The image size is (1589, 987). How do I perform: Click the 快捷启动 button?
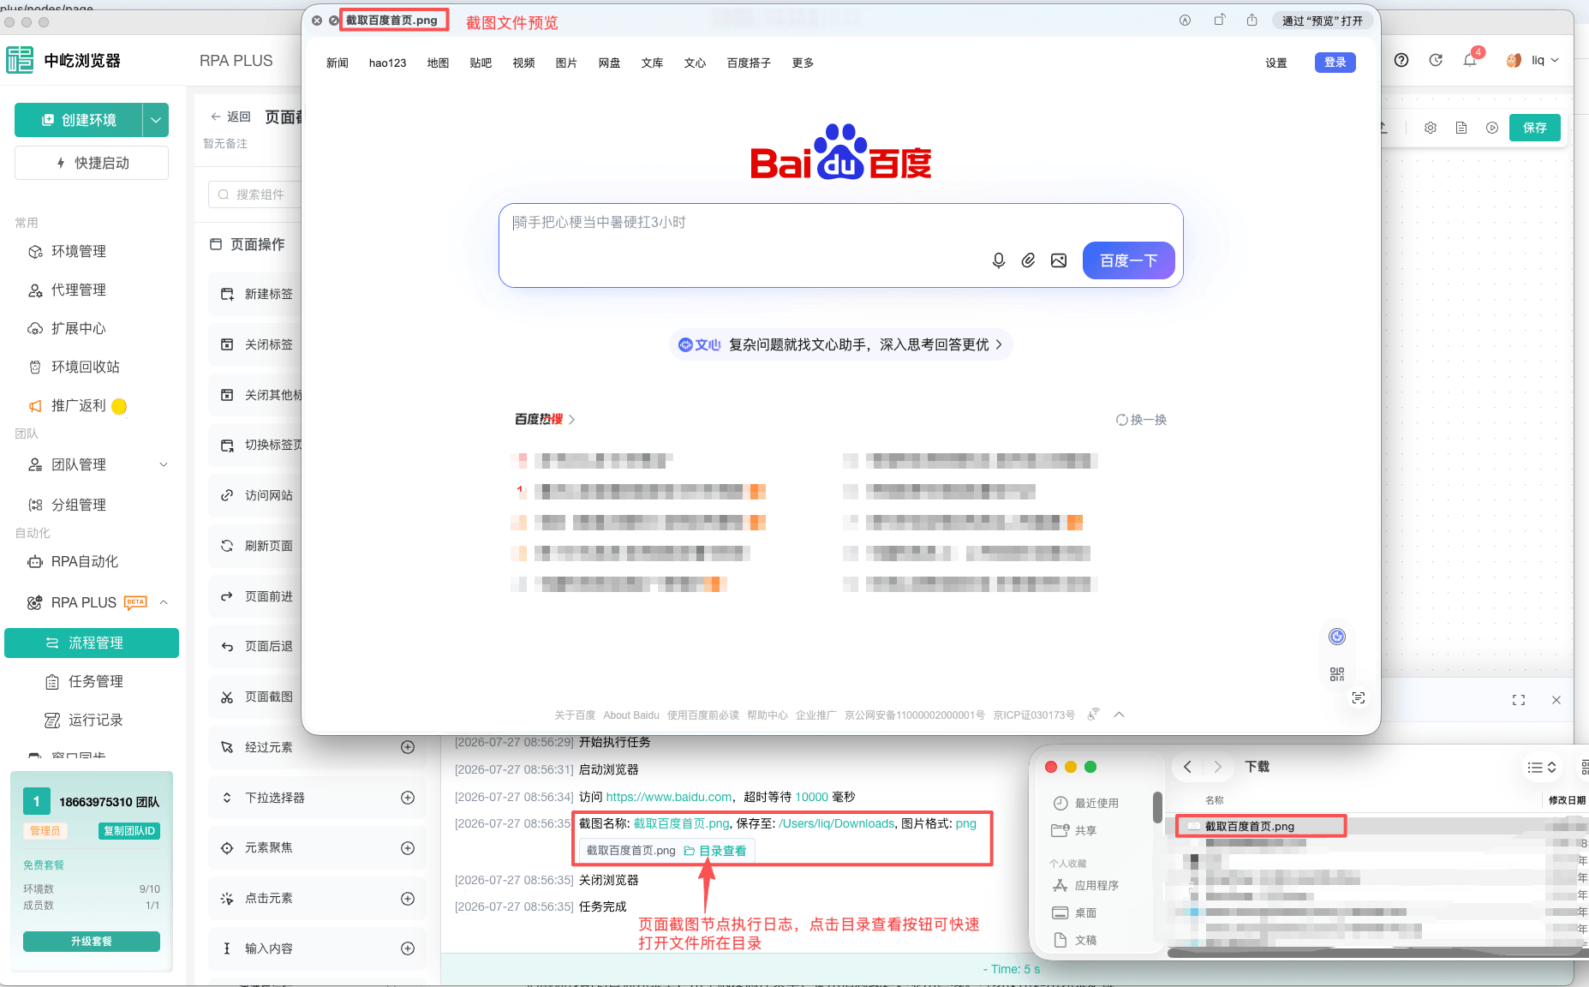point(92,163)
